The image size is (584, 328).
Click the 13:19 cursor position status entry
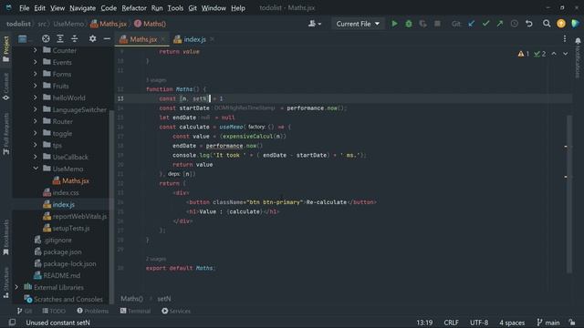click(x=424, y=323)
